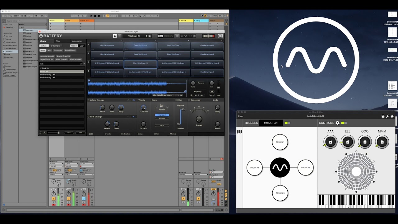This screenshot has width=398, height=224.
Task: Open sample folder icon by wav name
Action: 181,95
